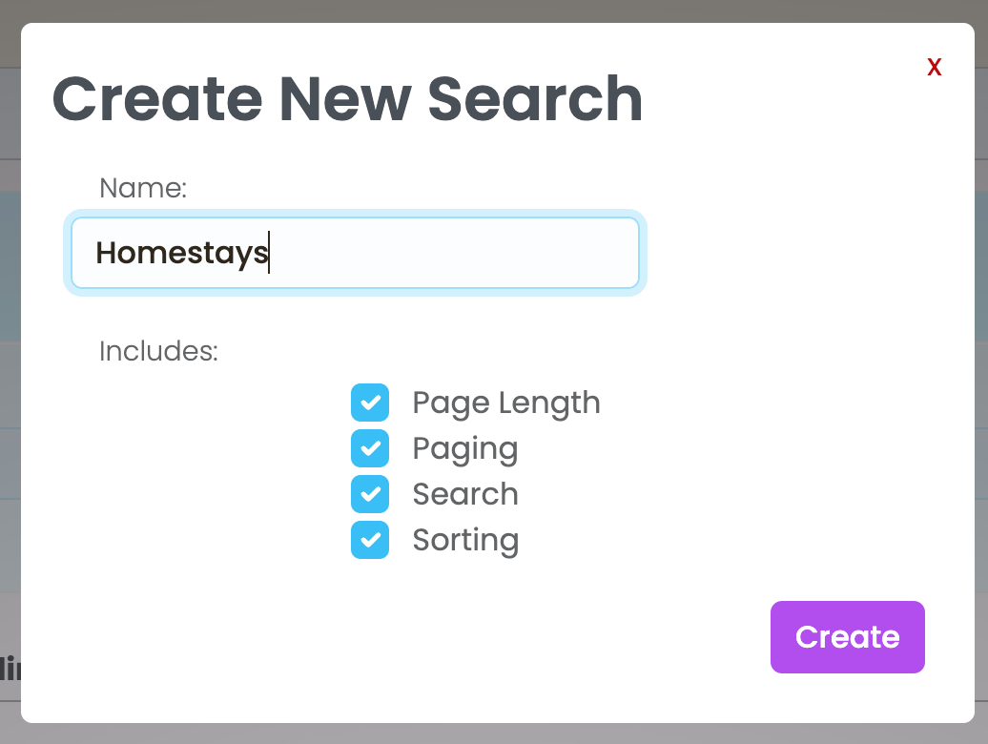This screenshot has width=988, height=744.
Task: Click the word Homestays in the field
Action: [181, 253]
